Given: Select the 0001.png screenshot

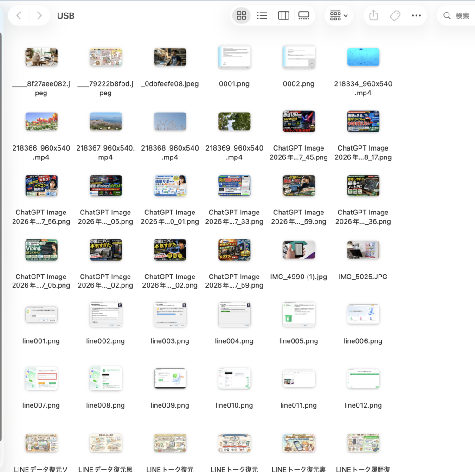Looking at the screenshot, I should click(234, 57).
